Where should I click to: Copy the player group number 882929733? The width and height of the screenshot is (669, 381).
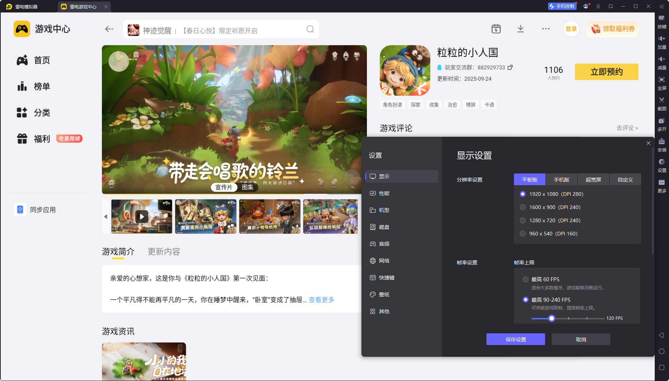click(510, 67)
